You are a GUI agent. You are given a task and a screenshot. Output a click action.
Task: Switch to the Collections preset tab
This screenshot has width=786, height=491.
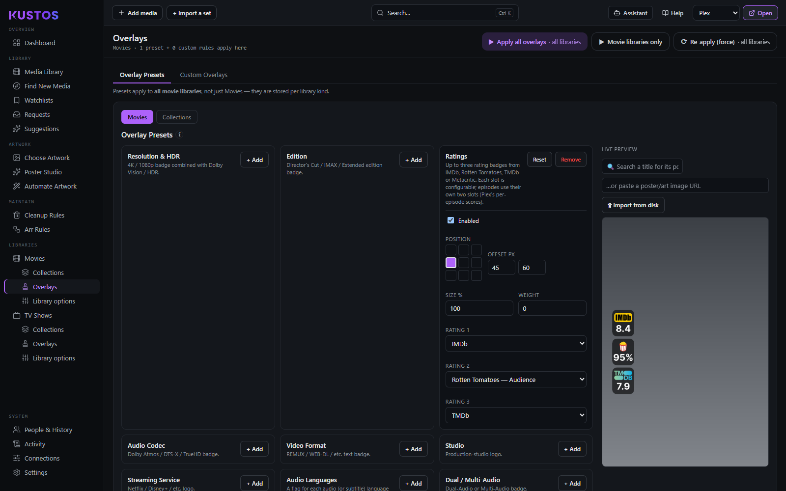coord(177,117)
